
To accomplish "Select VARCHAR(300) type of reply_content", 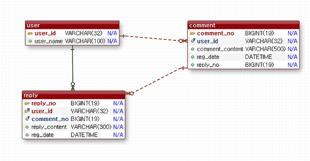I will [91, 127].
